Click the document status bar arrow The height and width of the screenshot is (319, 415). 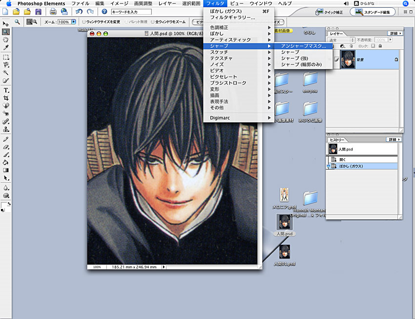[x=164, y=267]
